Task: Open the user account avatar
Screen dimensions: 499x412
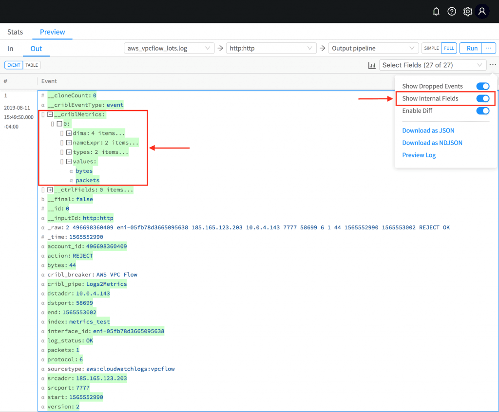Action: tap(482, 11)
